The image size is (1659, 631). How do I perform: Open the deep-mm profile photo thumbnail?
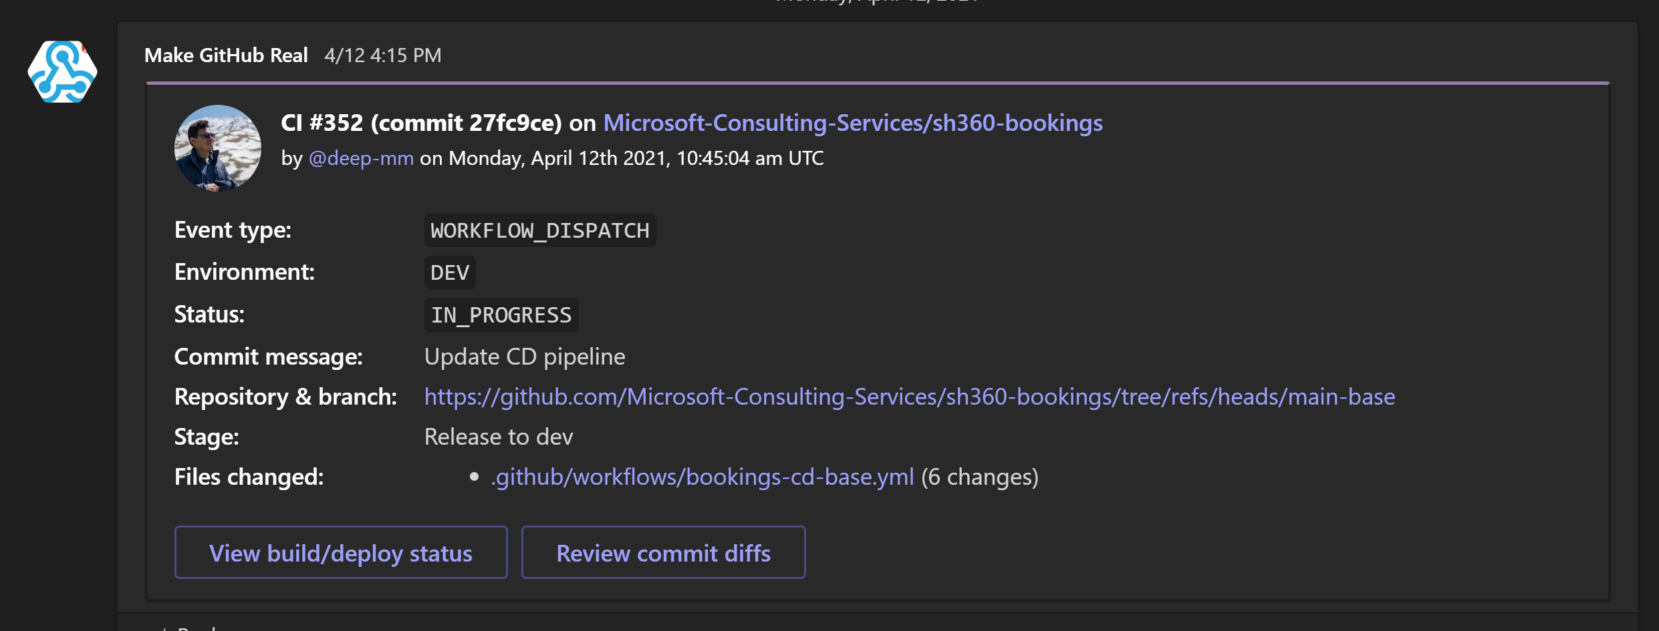coord(218,148)
